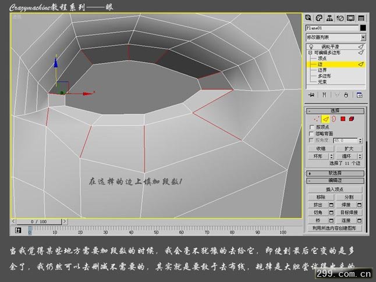Select 顶点 sub-object in stack
The image size is (376, 282).
322,58
